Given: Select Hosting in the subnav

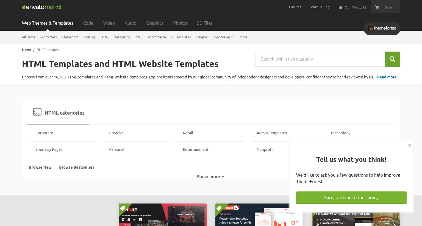Looking at the screenshot, I should click(89, 37).
